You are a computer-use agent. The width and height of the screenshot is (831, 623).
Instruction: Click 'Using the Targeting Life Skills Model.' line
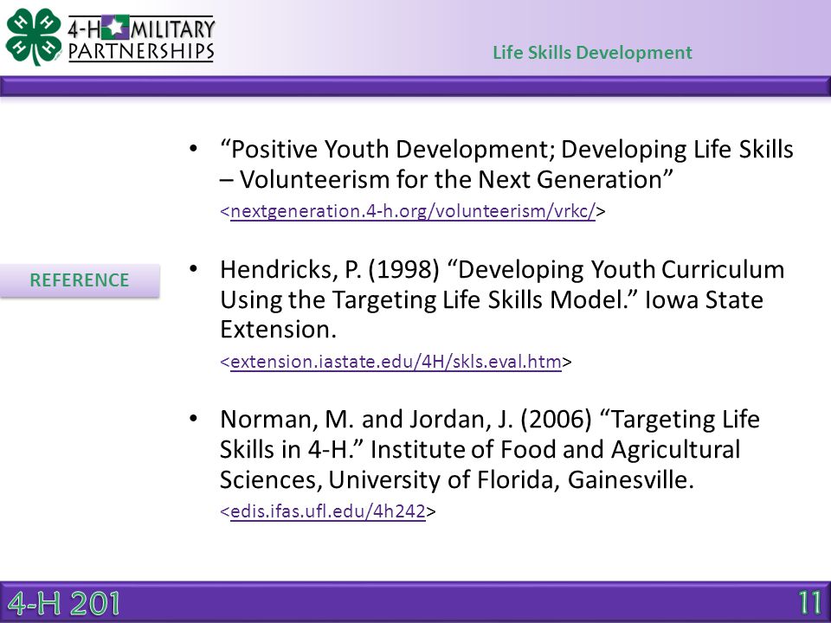point(492,300)
